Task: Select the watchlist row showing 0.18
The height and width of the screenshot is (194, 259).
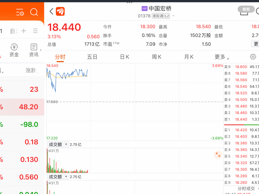Action: coord(22,142)
